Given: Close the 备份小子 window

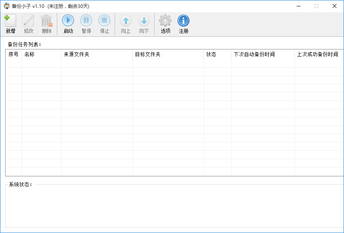Looking at the screenshot, I should point(335,6).
